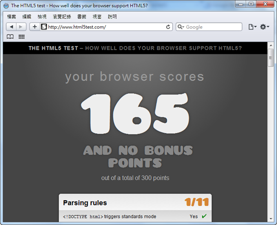Viewport: 277px width, 225px height.
Task: Add bookmark with the plus button
Action: pyautogui.click(x=35, y=27)
